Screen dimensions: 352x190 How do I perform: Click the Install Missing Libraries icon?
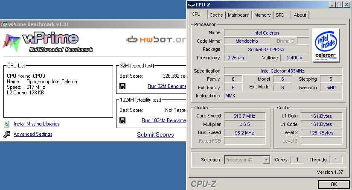[7, 124]
